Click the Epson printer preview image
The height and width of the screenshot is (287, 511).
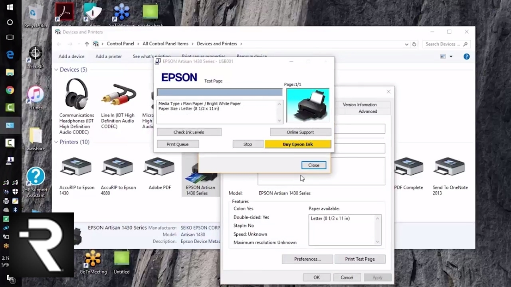point(308,105)
